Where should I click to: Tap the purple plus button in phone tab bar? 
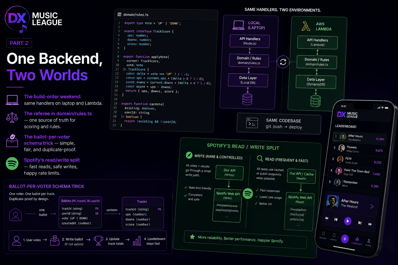point(345,239)
